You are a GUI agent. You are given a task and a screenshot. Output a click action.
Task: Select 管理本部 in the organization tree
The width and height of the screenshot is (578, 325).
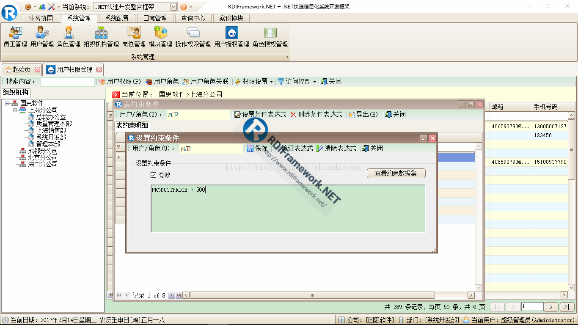pos(48,144)
